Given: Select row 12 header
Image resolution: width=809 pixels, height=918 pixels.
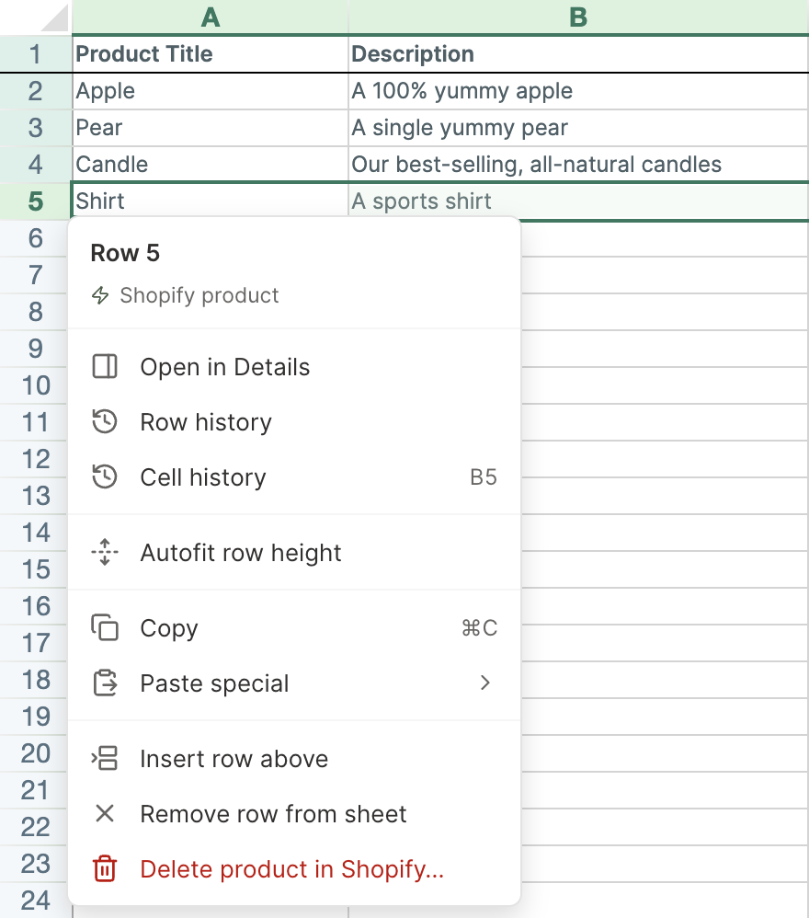Looking at the screenshot, I should [35, 459].
